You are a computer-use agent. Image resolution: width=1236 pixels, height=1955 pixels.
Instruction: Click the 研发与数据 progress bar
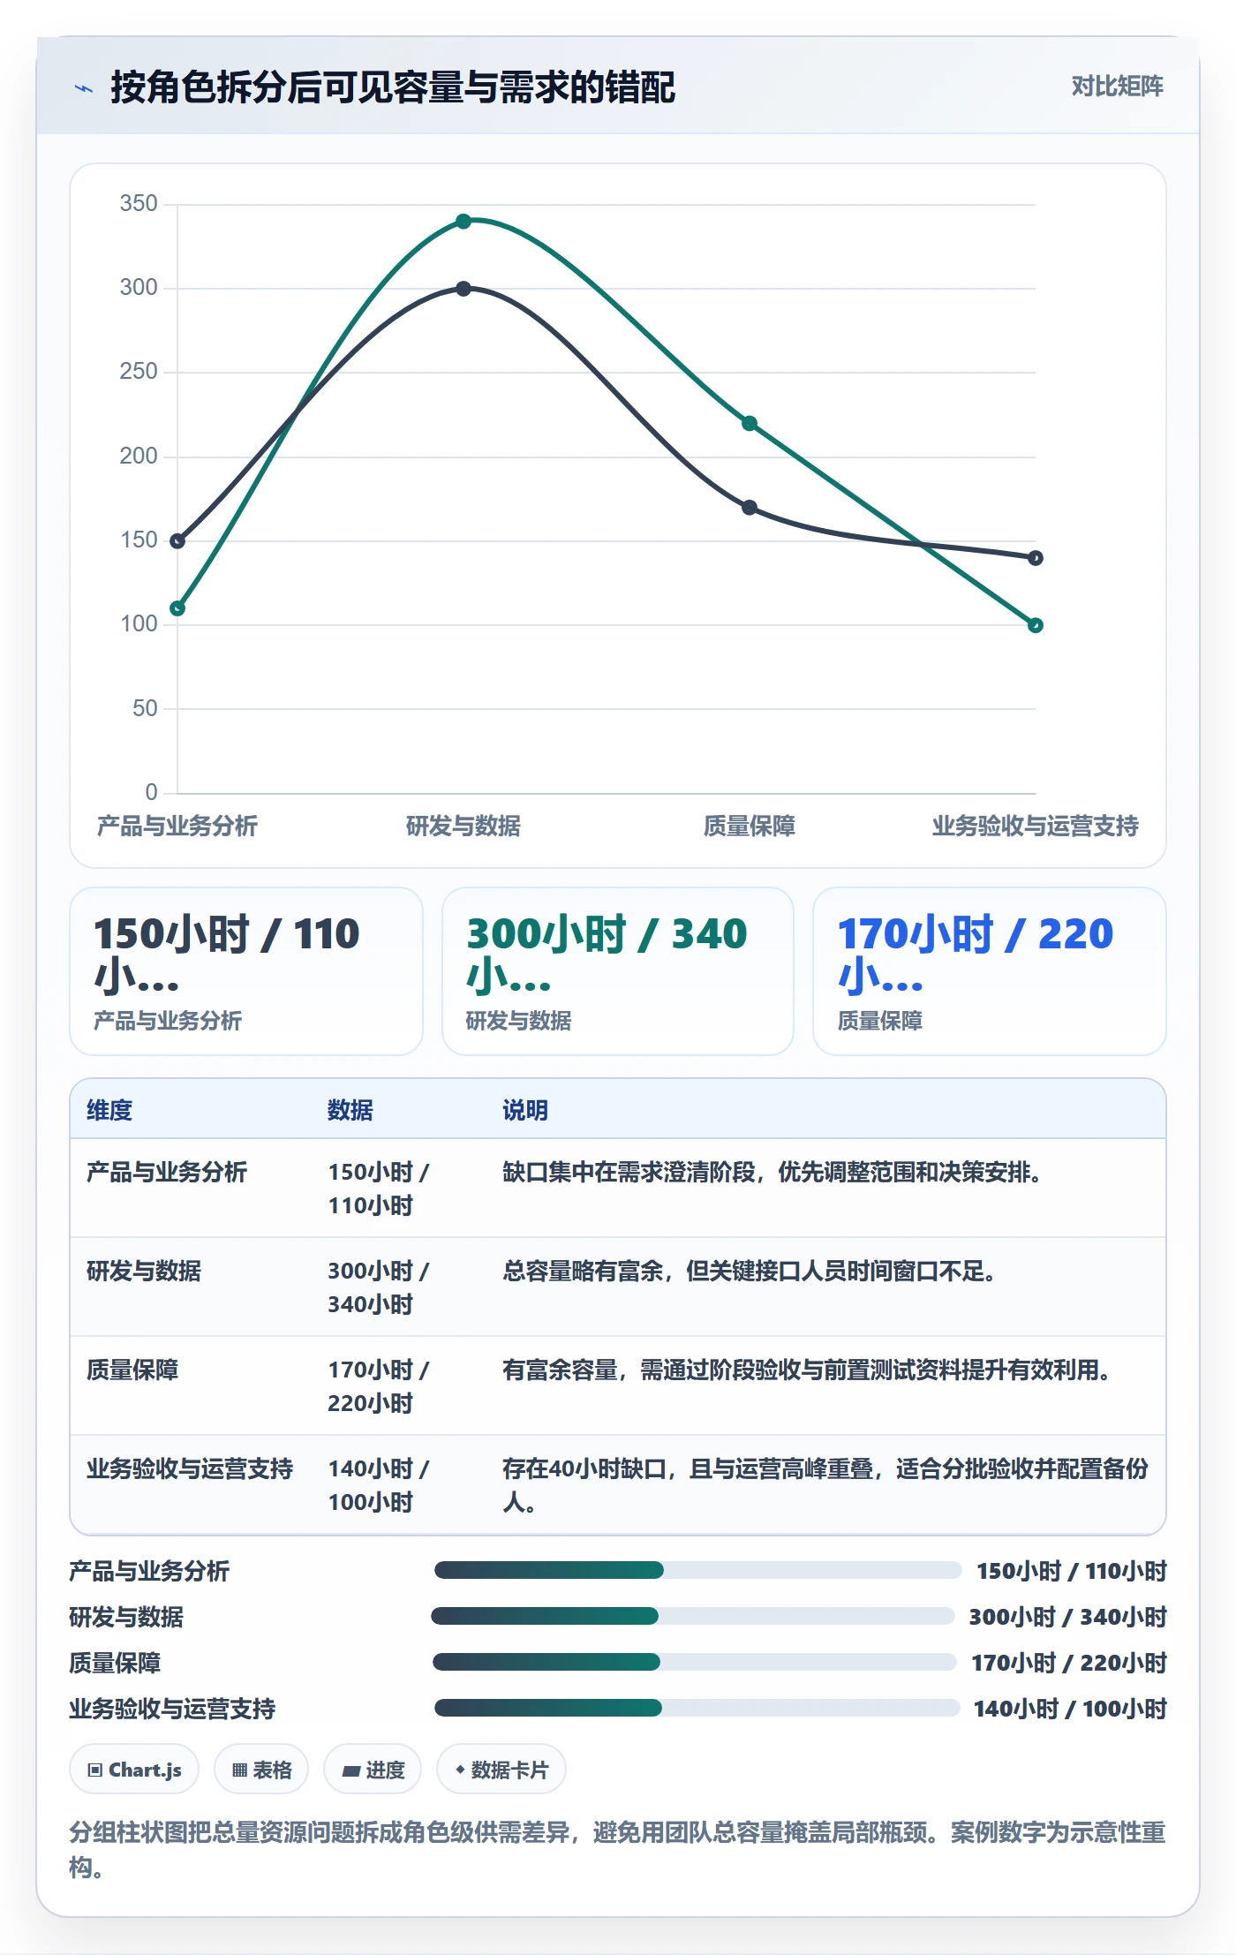[x=693, y=1616]
